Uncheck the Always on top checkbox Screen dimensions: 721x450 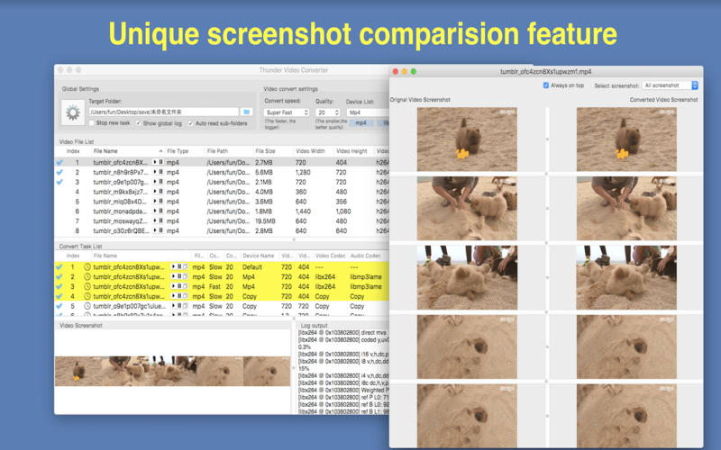click(x=546, y=85)
